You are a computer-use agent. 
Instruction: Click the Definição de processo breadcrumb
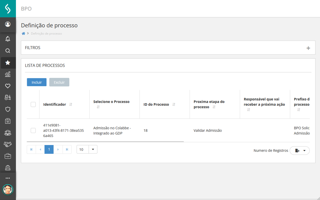pos(46,33)
